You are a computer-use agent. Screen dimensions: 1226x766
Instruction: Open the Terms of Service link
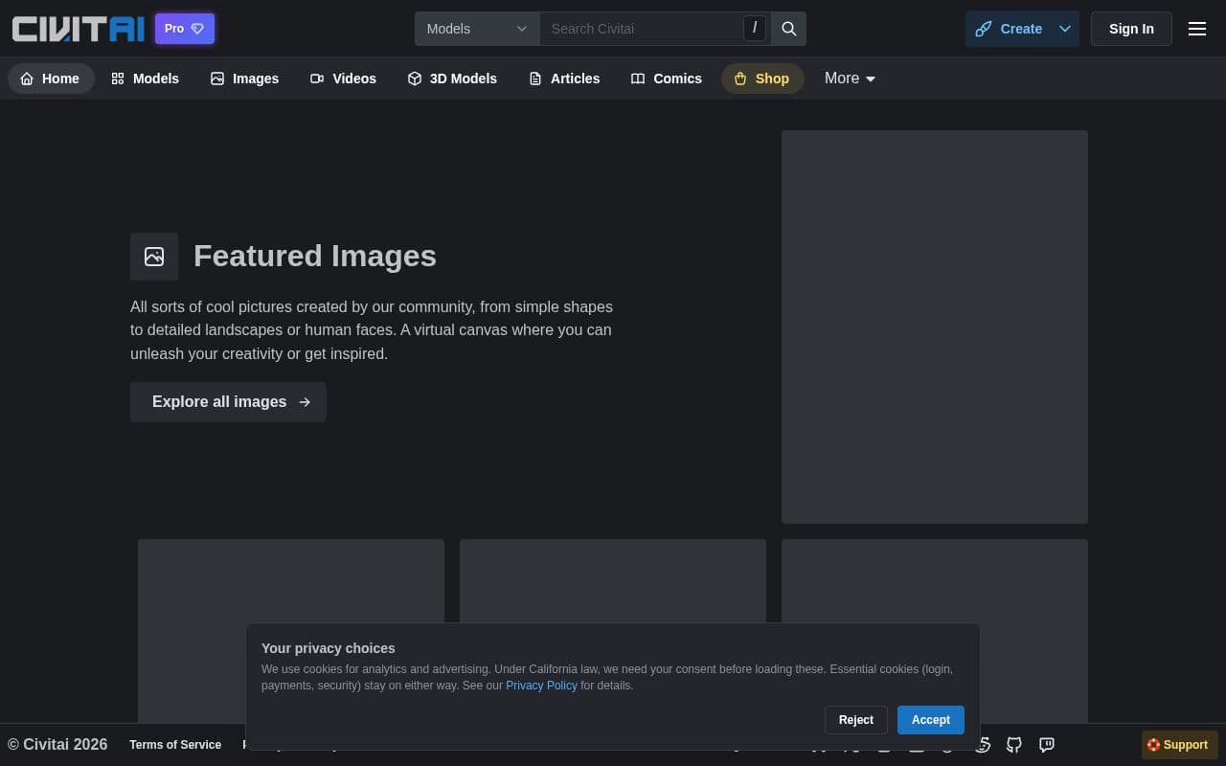pyautogui.click(x=175, y=745)
